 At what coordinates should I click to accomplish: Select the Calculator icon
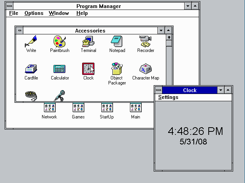click(x=60, y=69)
